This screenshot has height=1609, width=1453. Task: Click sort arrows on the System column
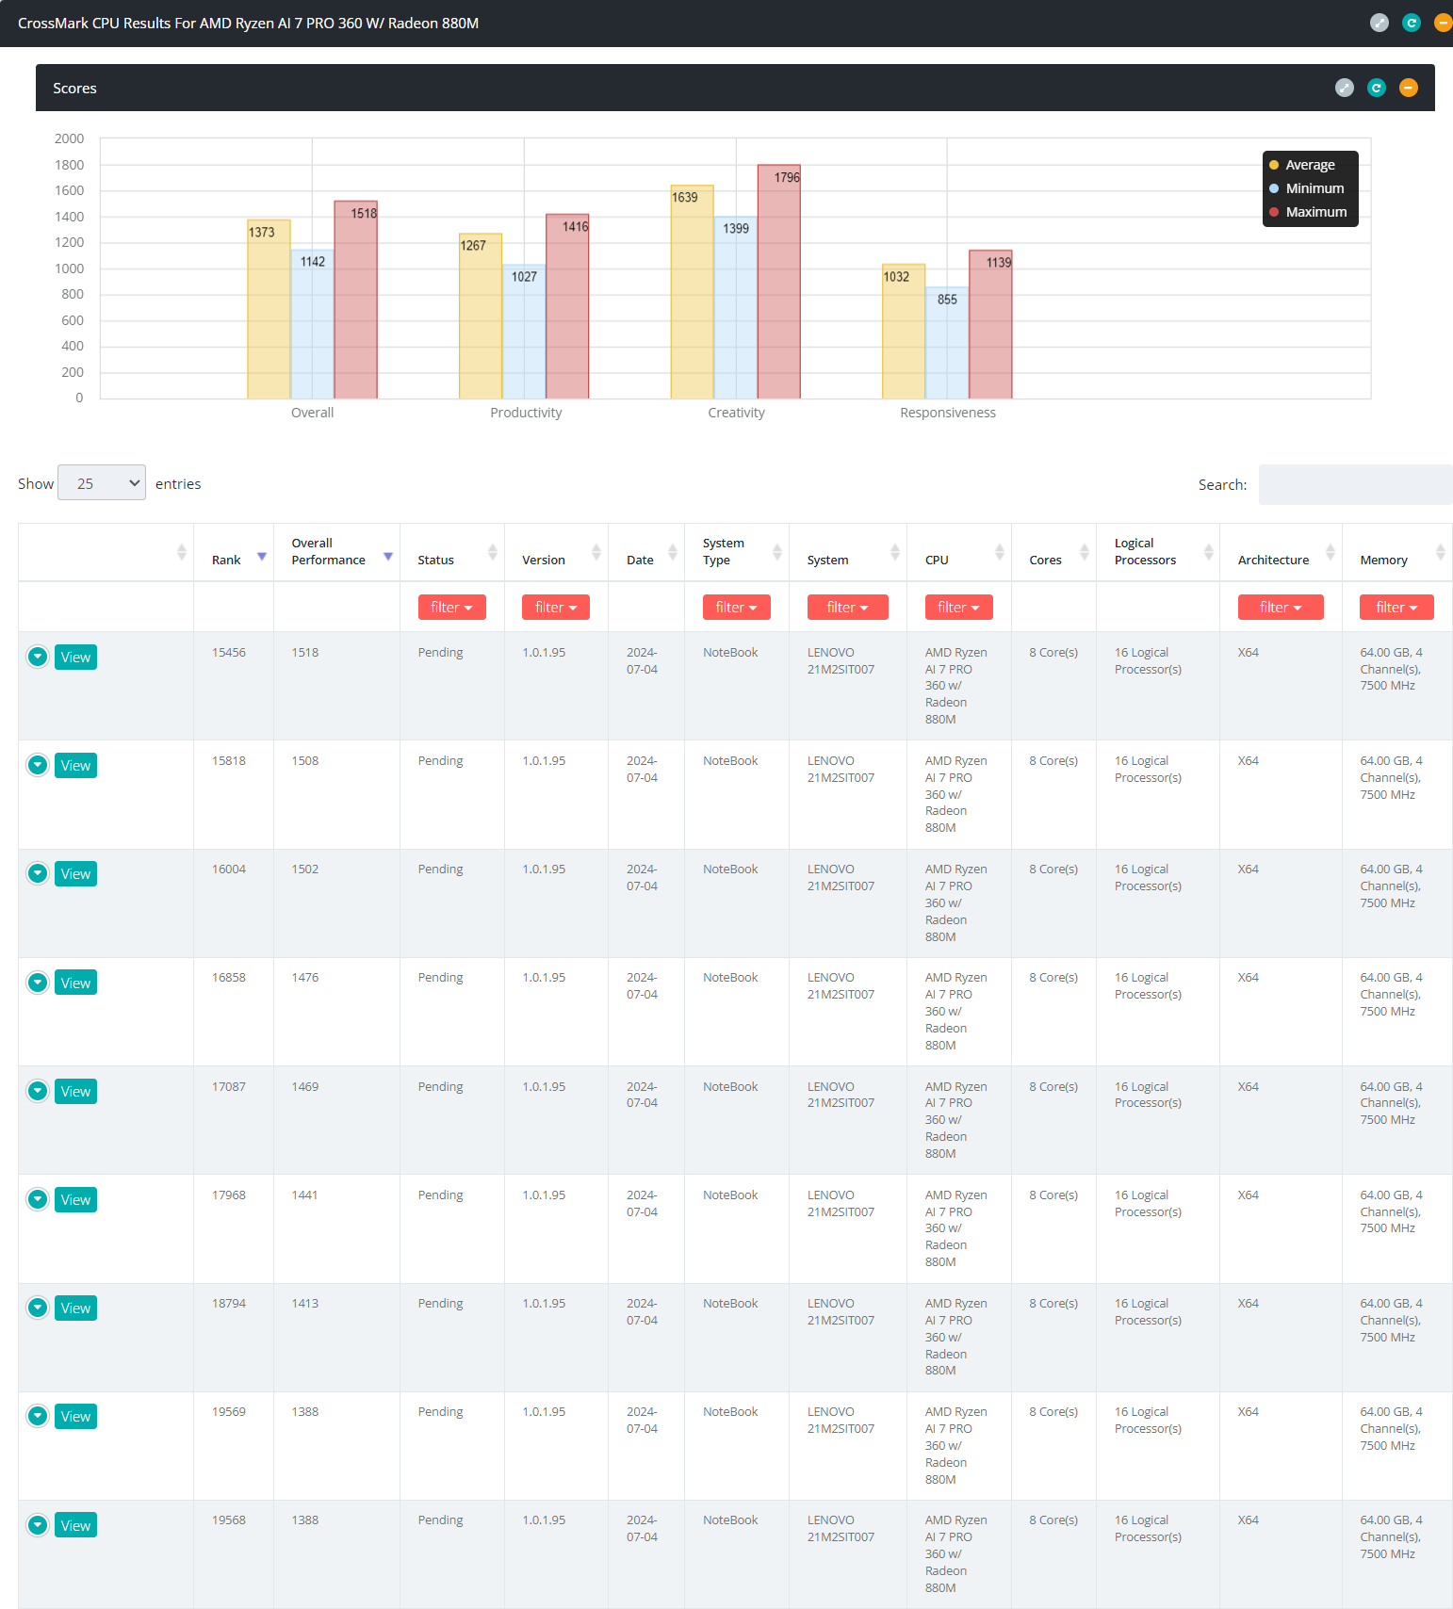(x=894, y=552)
